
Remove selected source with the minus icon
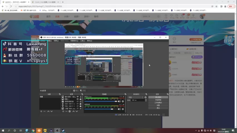(66, 111)
